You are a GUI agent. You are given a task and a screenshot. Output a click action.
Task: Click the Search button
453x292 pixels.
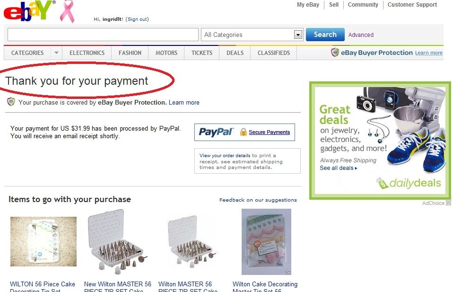point(325,35)
